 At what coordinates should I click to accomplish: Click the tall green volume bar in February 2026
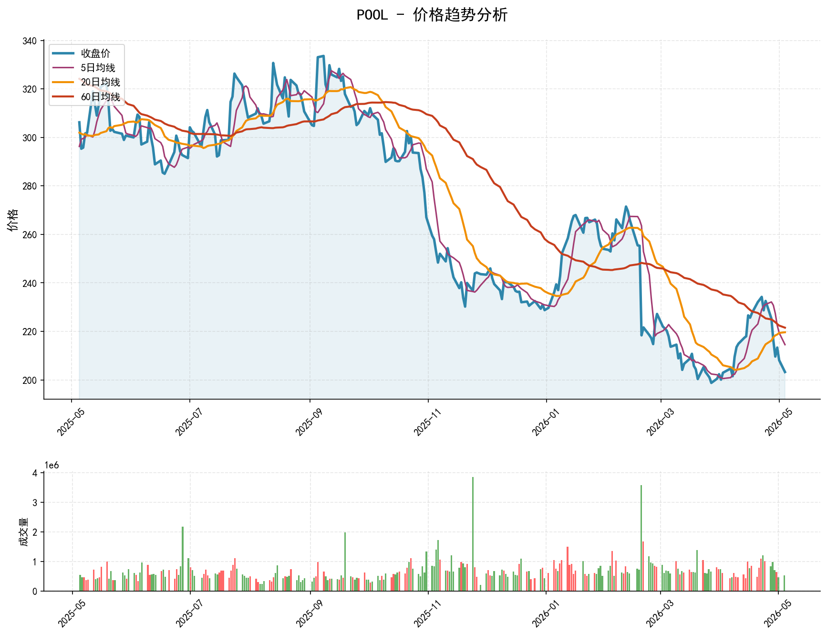(641, 538)
